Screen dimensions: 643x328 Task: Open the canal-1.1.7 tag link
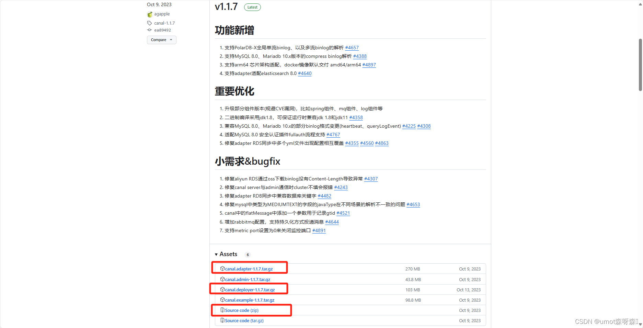(x=164, y=23)
